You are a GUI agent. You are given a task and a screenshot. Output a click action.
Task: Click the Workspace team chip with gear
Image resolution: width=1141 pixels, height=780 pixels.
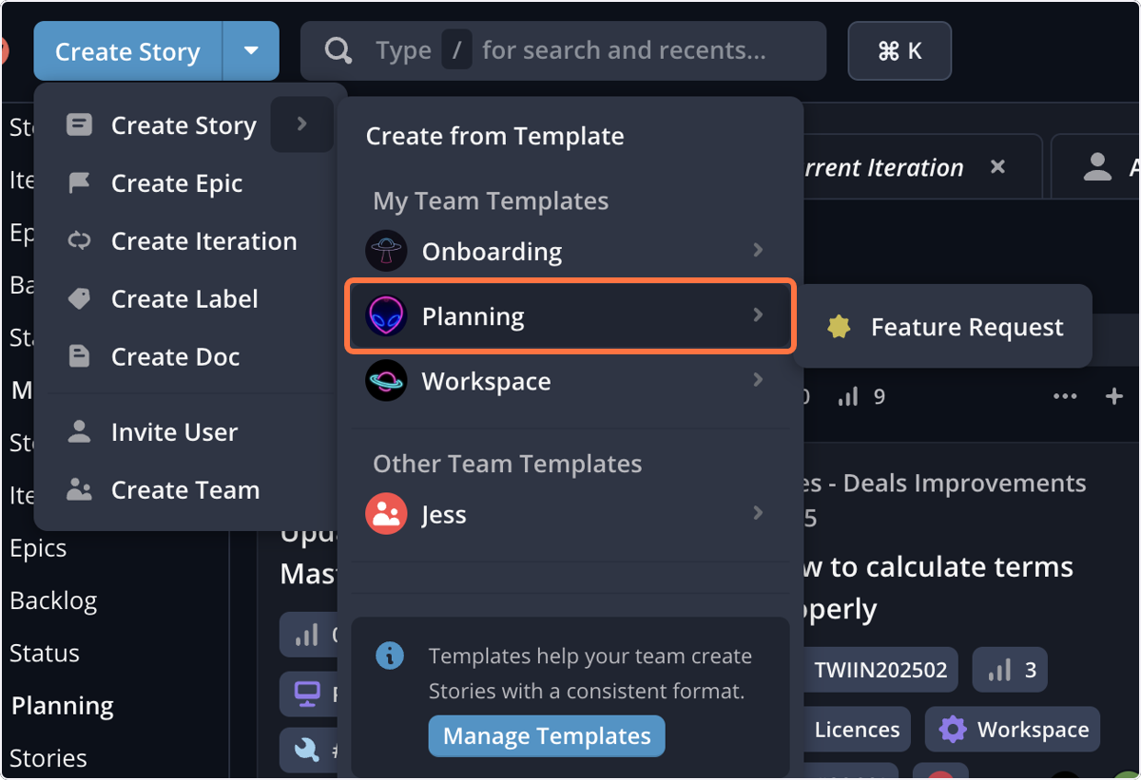tap(1012, 730)
